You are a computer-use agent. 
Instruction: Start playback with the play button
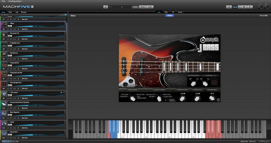click(x=250, y=7)
